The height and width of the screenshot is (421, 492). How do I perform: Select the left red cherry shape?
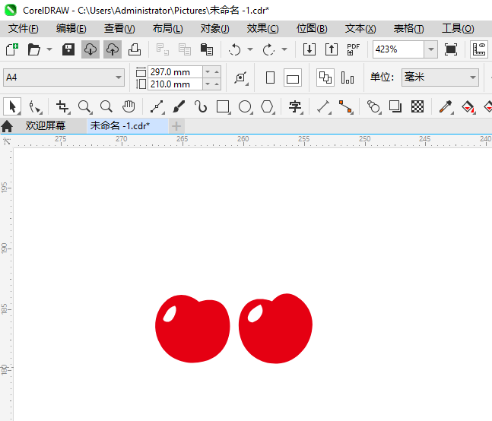click(x=192, y=328)
